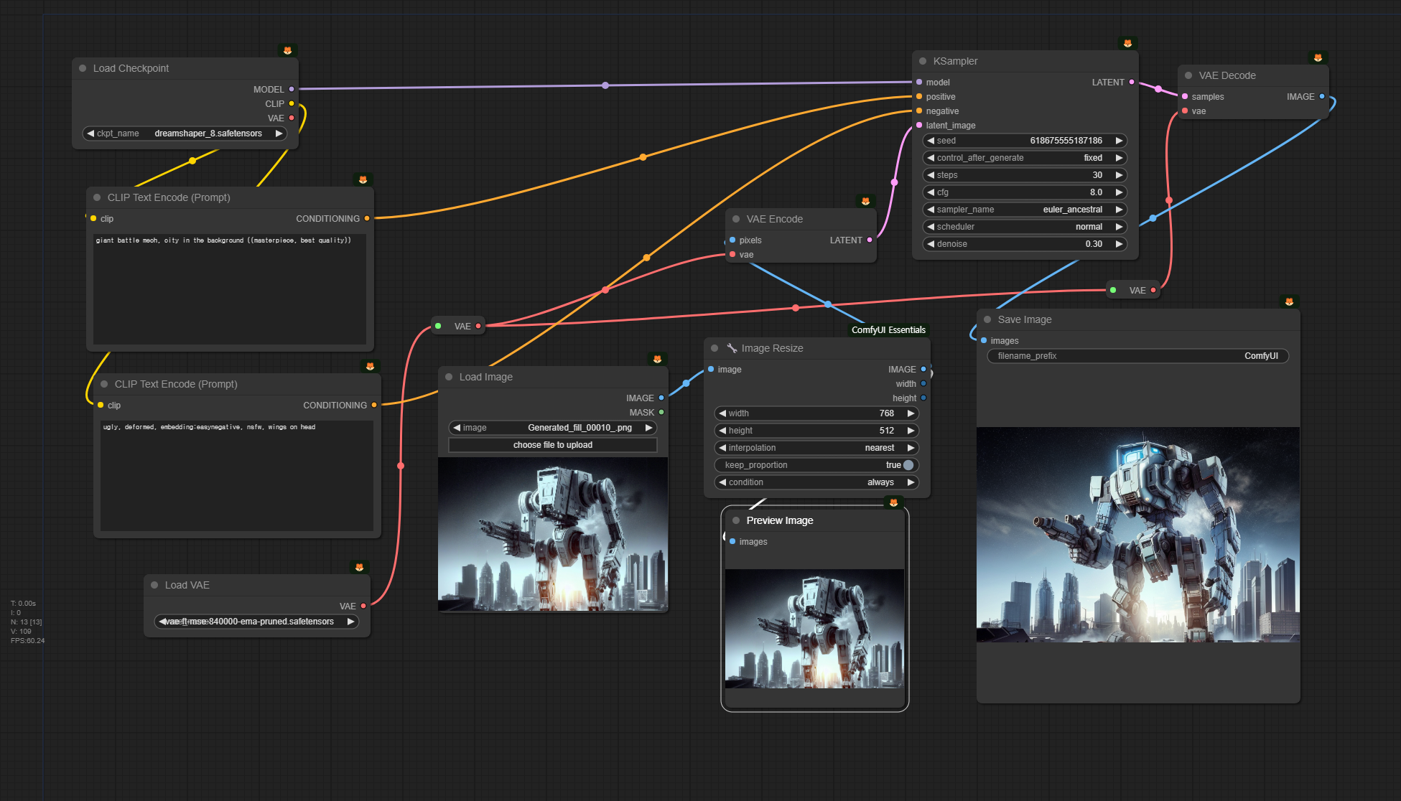This screenshot has width=1401, height=801.
Task: Click fox badge icon above Load Image node
Action: pos(657,359)
